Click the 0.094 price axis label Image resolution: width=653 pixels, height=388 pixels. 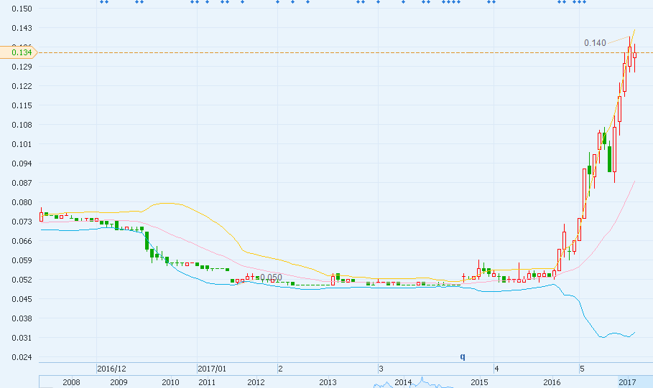(22, 164)
